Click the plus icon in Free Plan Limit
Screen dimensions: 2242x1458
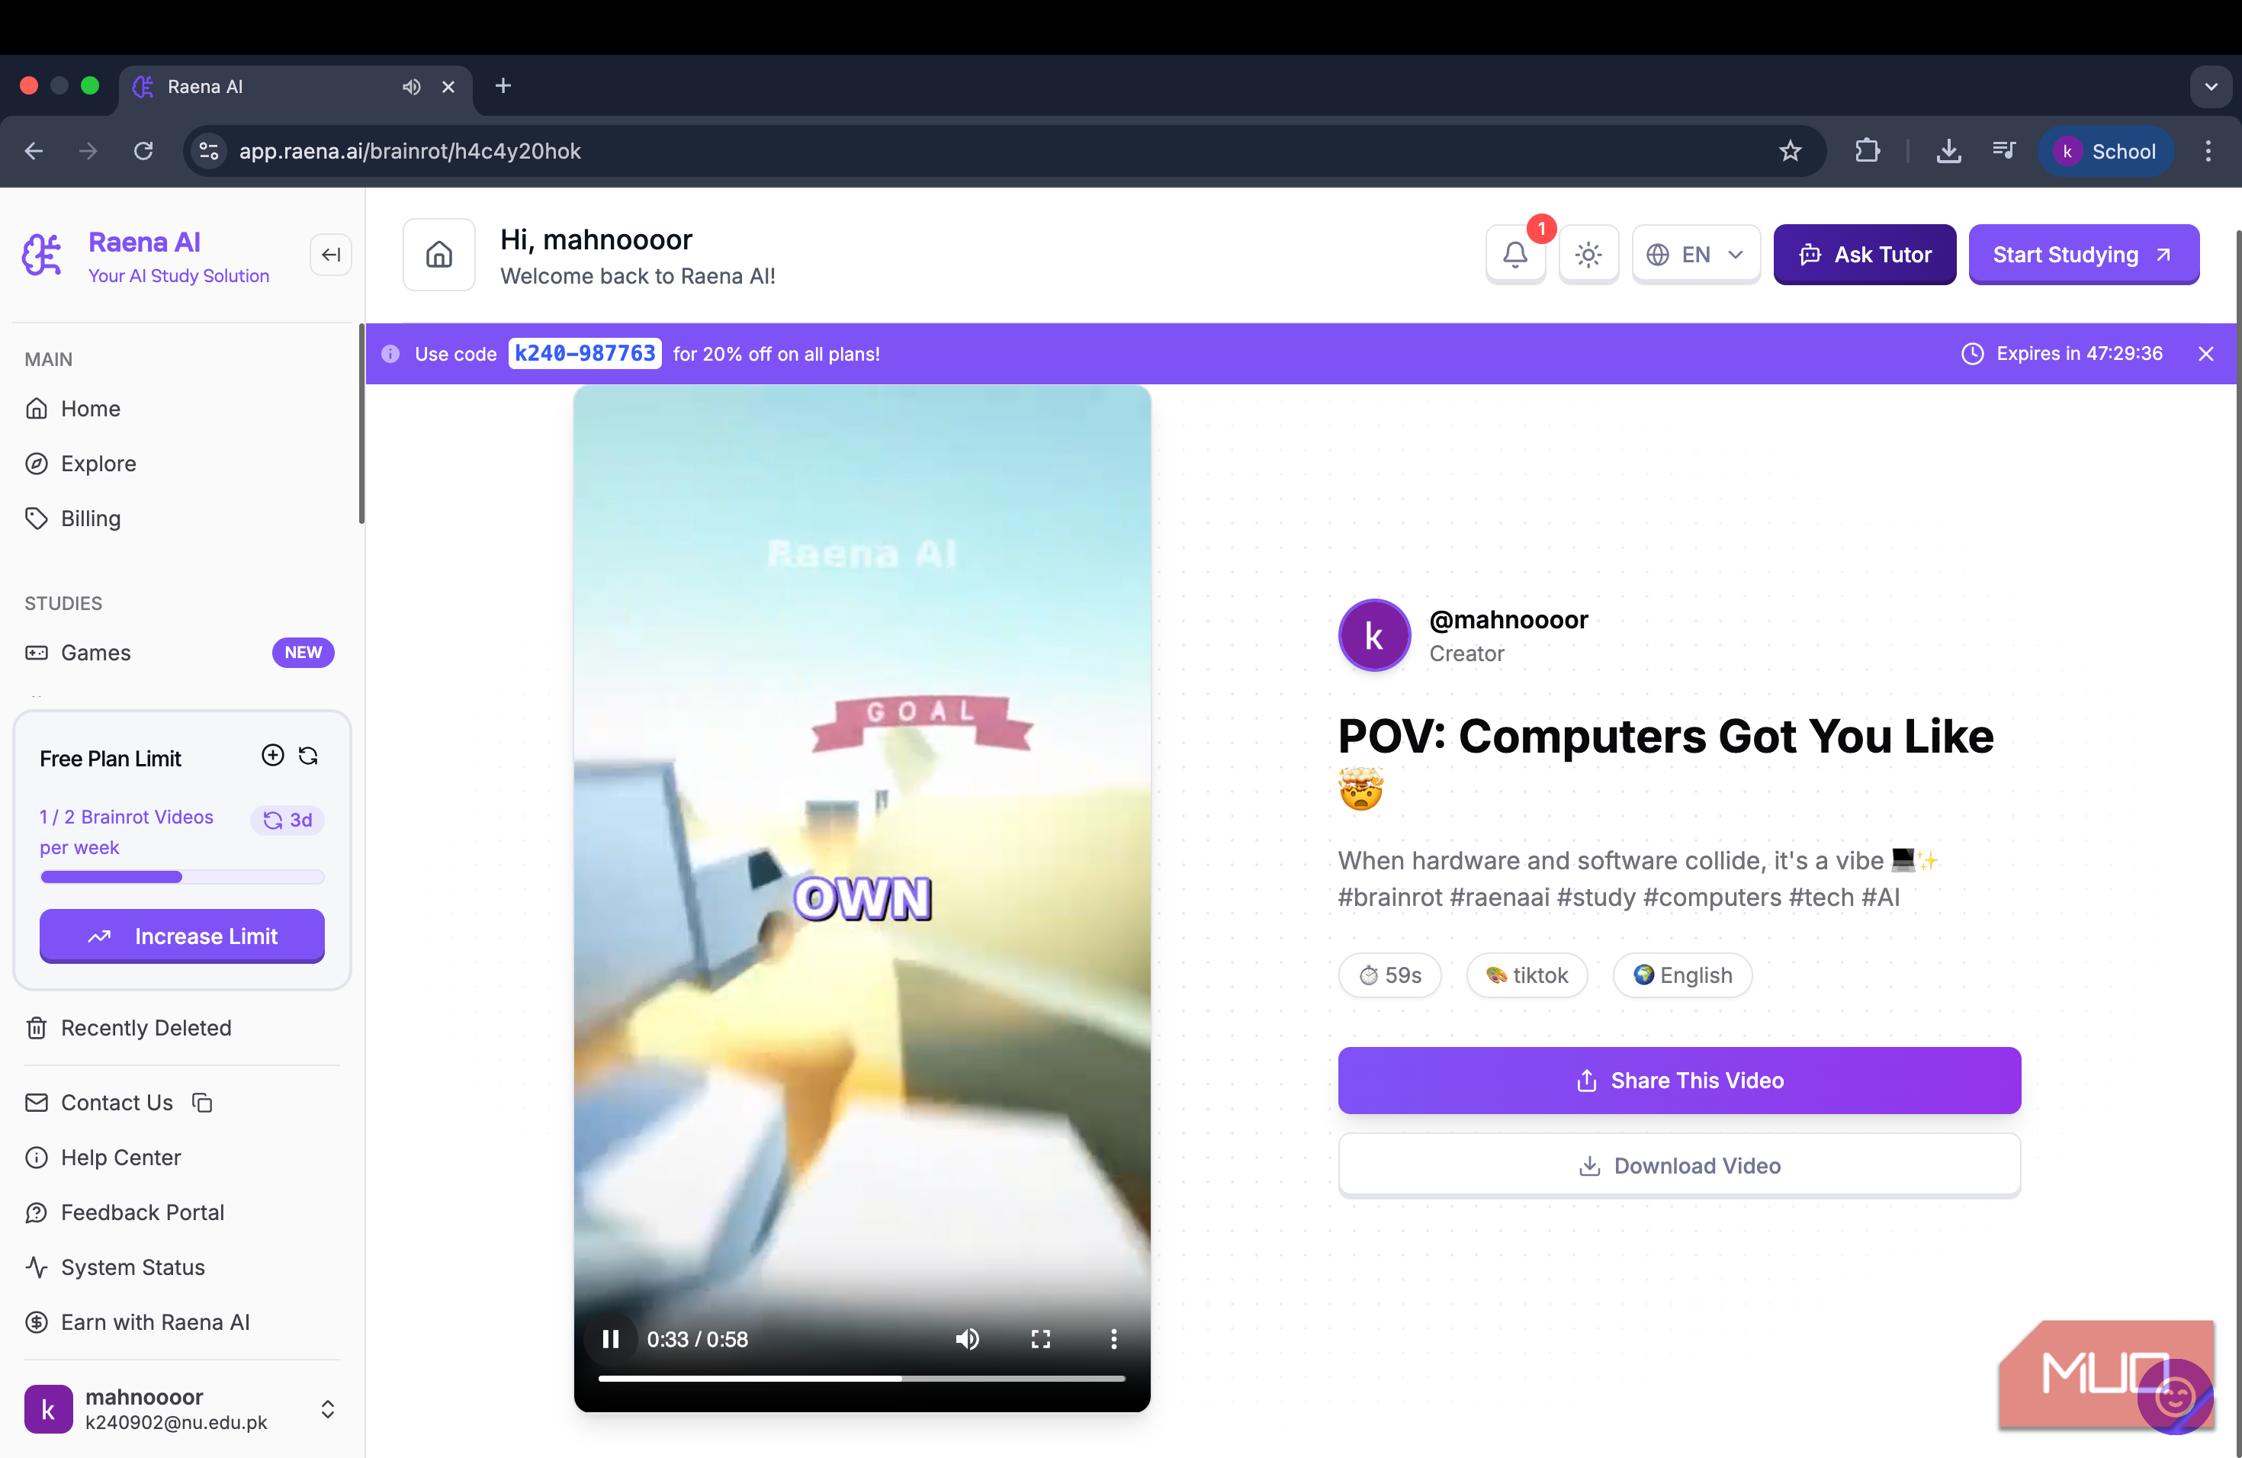coord(272,756)
